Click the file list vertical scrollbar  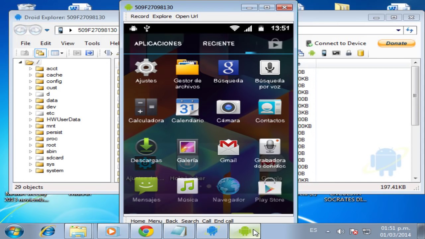click(415, 120)
